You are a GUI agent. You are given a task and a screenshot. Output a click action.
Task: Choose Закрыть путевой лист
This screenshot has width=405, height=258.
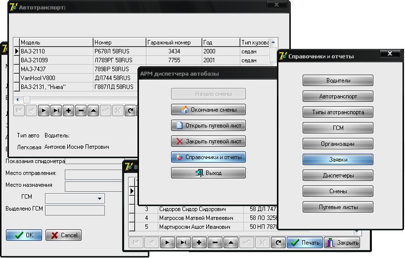point(208,141)
